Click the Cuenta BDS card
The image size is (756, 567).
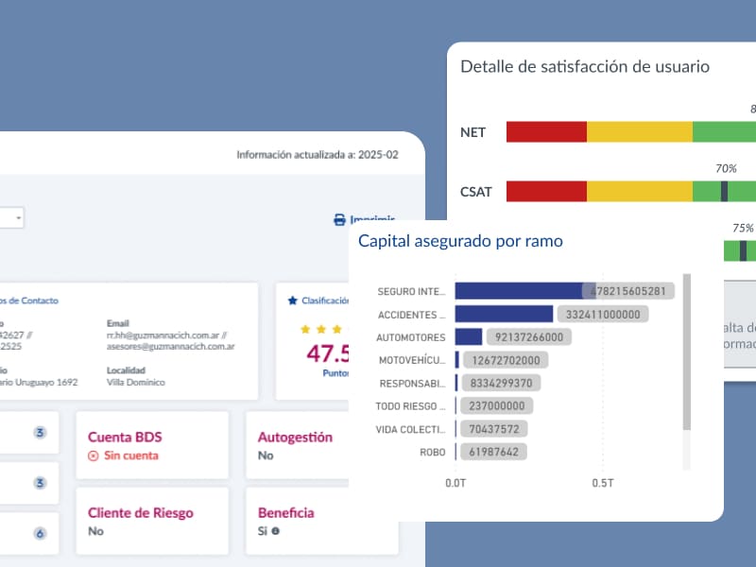coord(151,445)
